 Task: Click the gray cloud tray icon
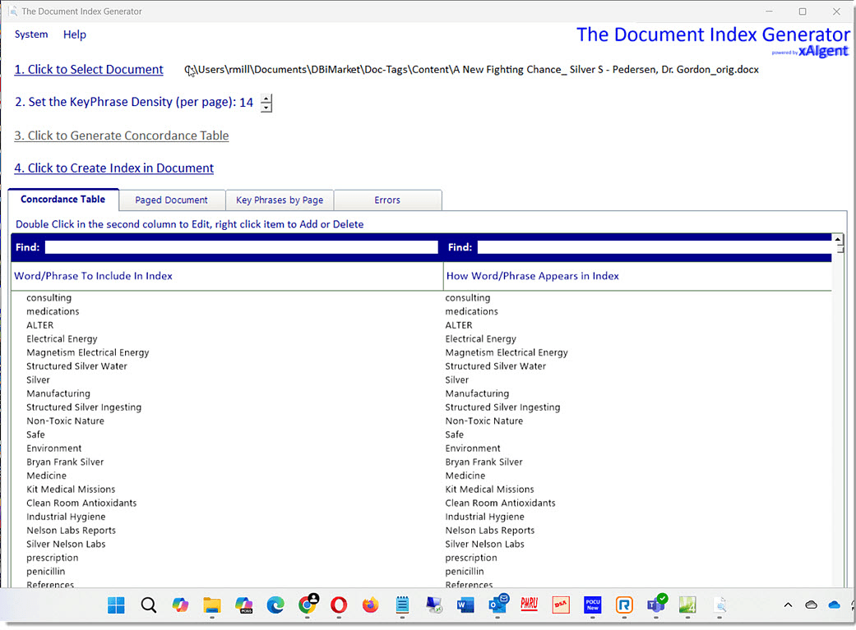click(812, 605)
